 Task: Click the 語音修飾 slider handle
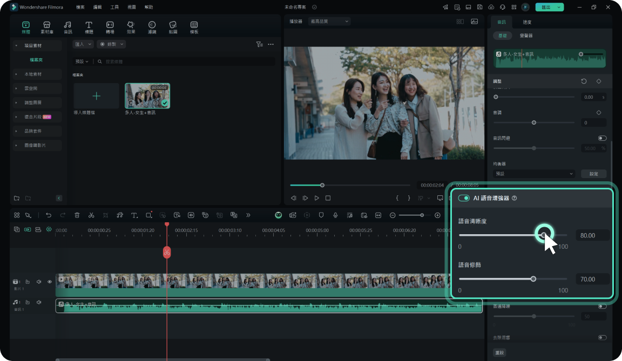pyautogui.click(x=533, y=279)
